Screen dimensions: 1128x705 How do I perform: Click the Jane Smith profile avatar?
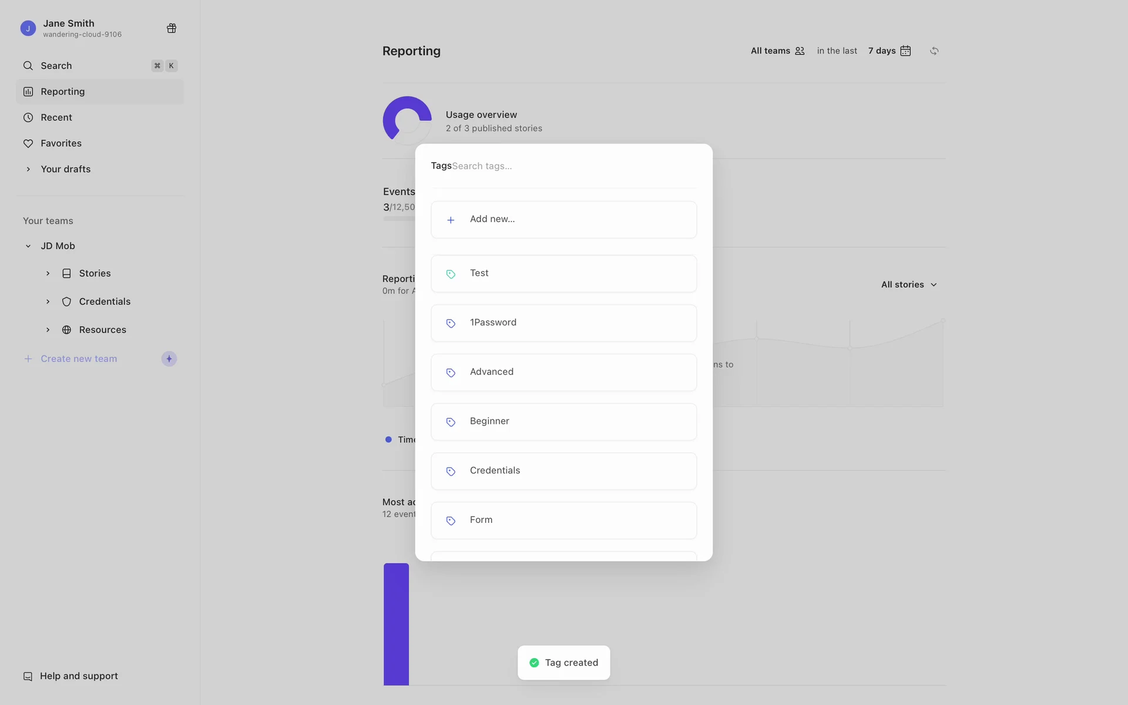28,28
